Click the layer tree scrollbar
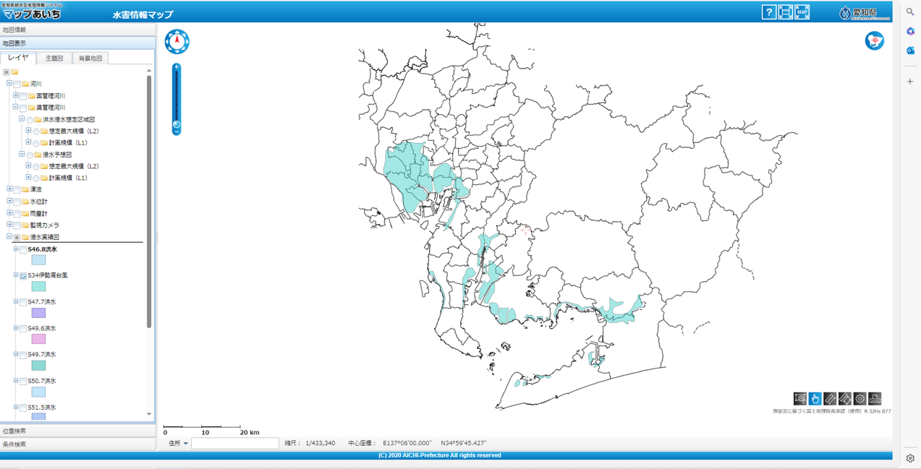This screenshot has height=469, width=921. (x=149, y=201)
